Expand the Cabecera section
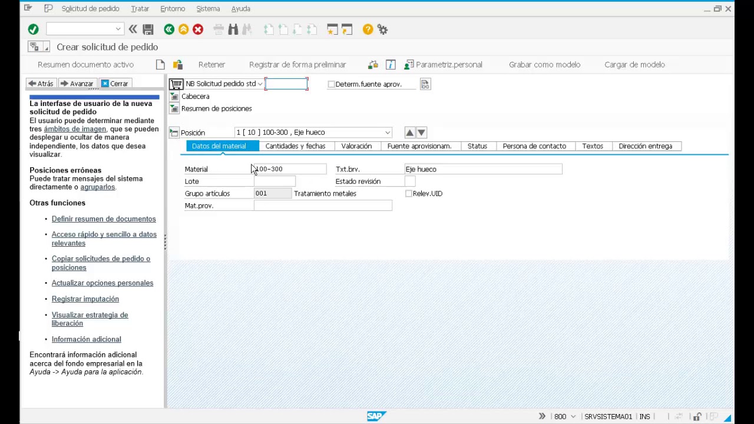Screen dimensions: 754x424 (174, 97)
